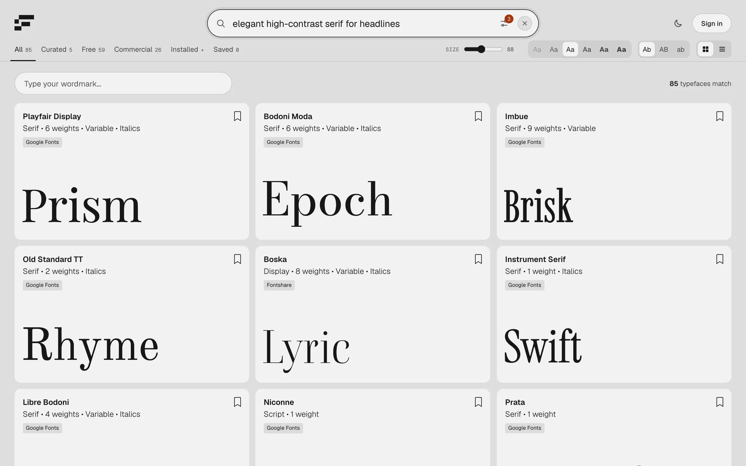Adjust the SIZE slider handle

point(481,49)
